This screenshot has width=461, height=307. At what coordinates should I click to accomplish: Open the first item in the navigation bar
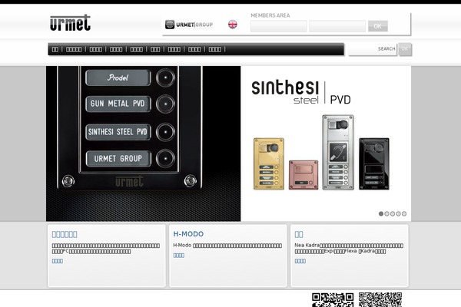pyautogui.click(x=55, y=49)
